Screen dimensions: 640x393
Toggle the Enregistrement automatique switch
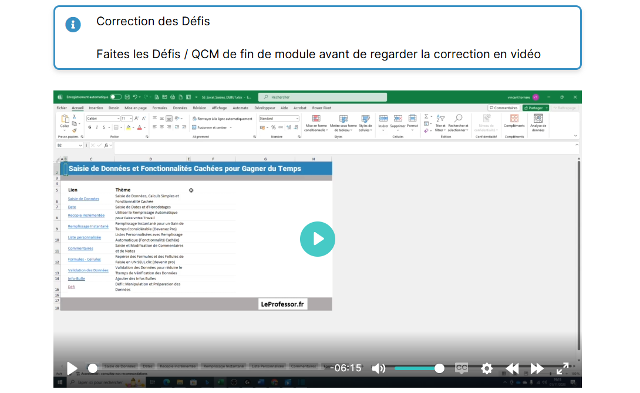[116, 97]
